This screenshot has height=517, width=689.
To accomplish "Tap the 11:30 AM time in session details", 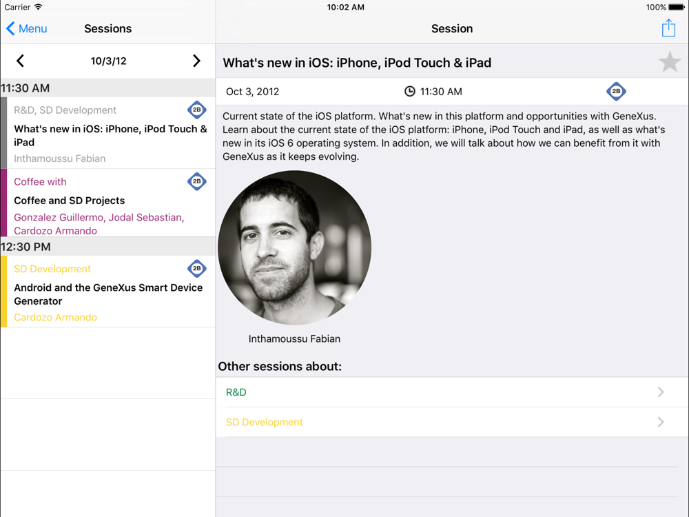I will (441, 92).
